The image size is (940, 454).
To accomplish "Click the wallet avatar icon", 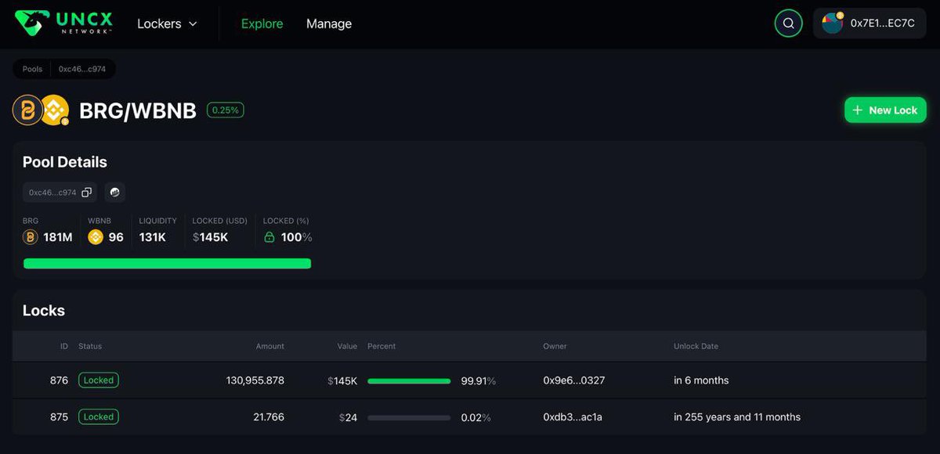I will pos(832,23).
